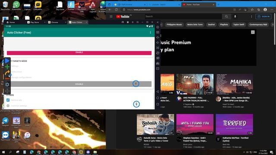Open the Mahika video thumbnail

tap(235, 84)
